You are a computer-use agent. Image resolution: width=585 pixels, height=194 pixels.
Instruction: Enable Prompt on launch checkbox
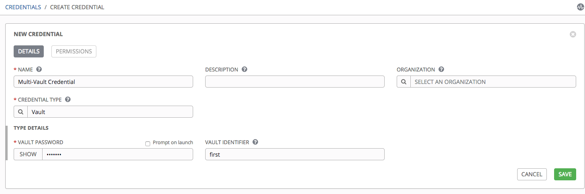[148, 143]
